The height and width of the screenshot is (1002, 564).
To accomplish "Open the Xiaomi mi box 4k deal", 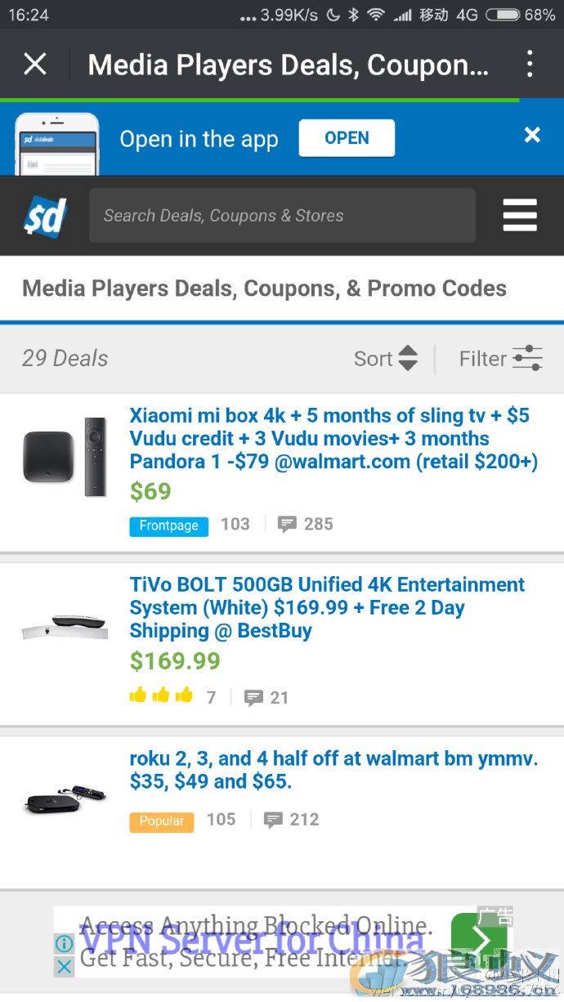I will point(333,438).
